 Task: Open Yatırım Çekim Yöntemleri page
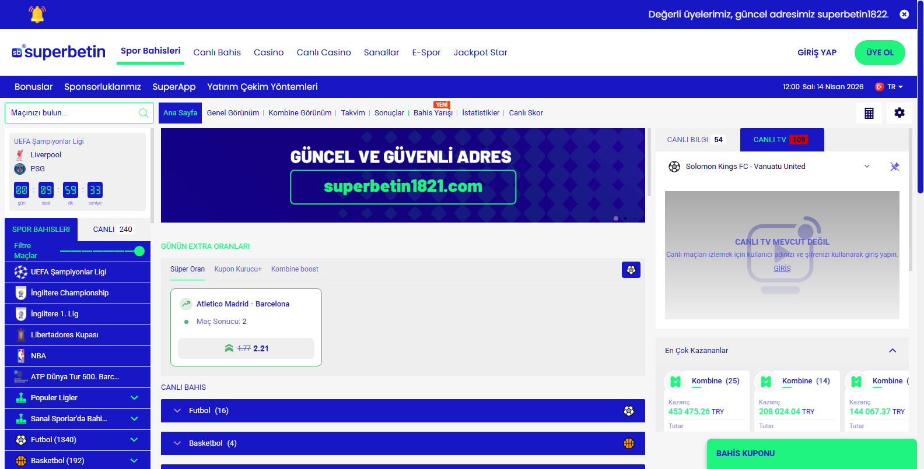pyautogui.click(x=262, y=87)
